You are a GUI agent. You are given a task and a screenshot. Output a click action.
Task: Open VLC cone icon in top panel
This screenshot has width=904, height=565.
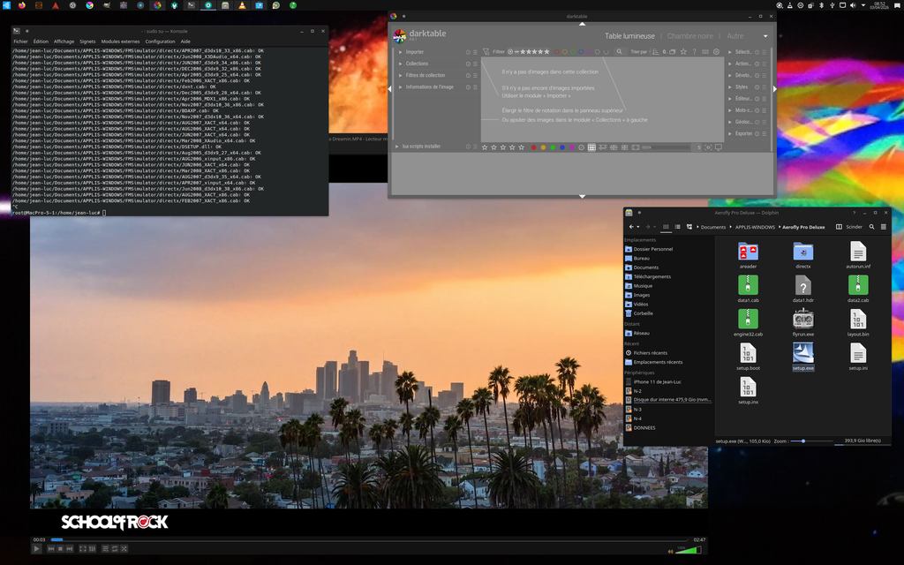[x=242, y=5]
